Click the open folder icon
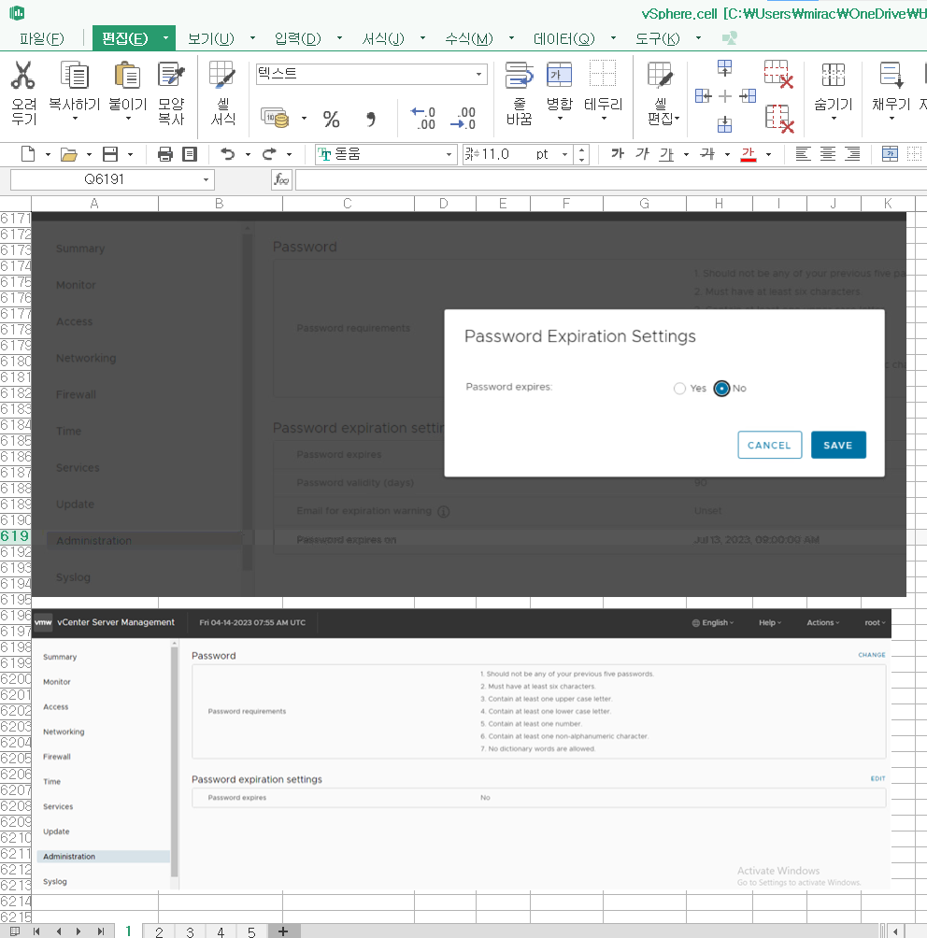The width and height of the screenshot is (927, 938). [69, 154]
